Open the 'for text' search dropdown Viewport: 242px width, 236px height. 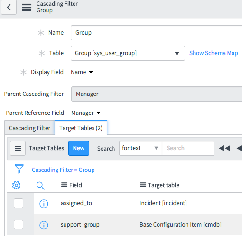140,148
